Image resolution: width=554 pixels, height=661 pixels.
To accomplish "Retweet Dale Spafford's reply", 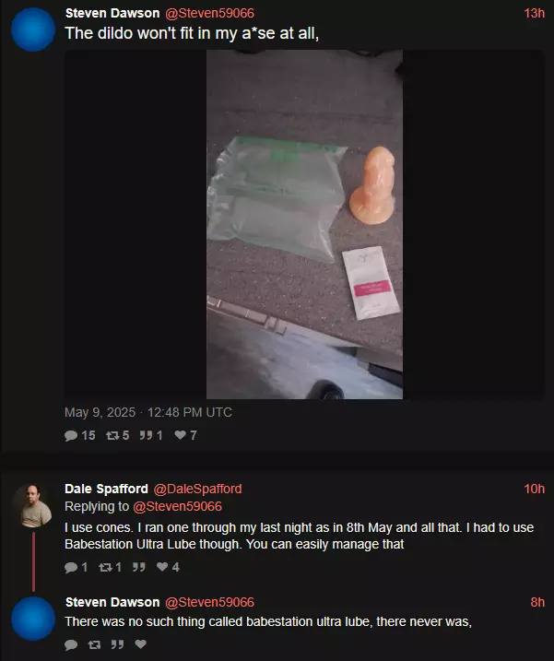I will (105, 567).
